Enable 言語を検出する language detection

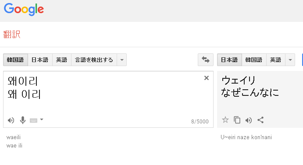pyautogui.click(x=94, y=60)
